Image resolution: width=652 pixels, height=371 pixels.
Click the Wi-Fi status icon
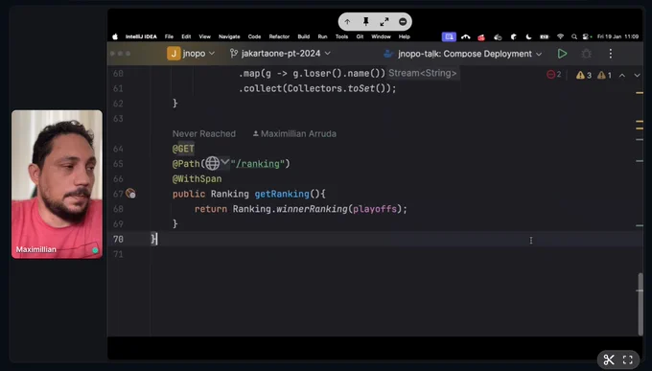point(561,36)
